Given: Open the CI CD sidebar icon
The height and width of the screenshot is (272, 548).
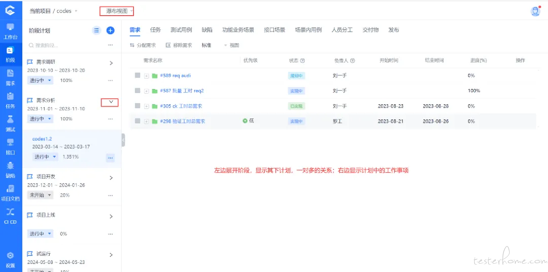Looking at the screenshot, I should pos(10,216).
